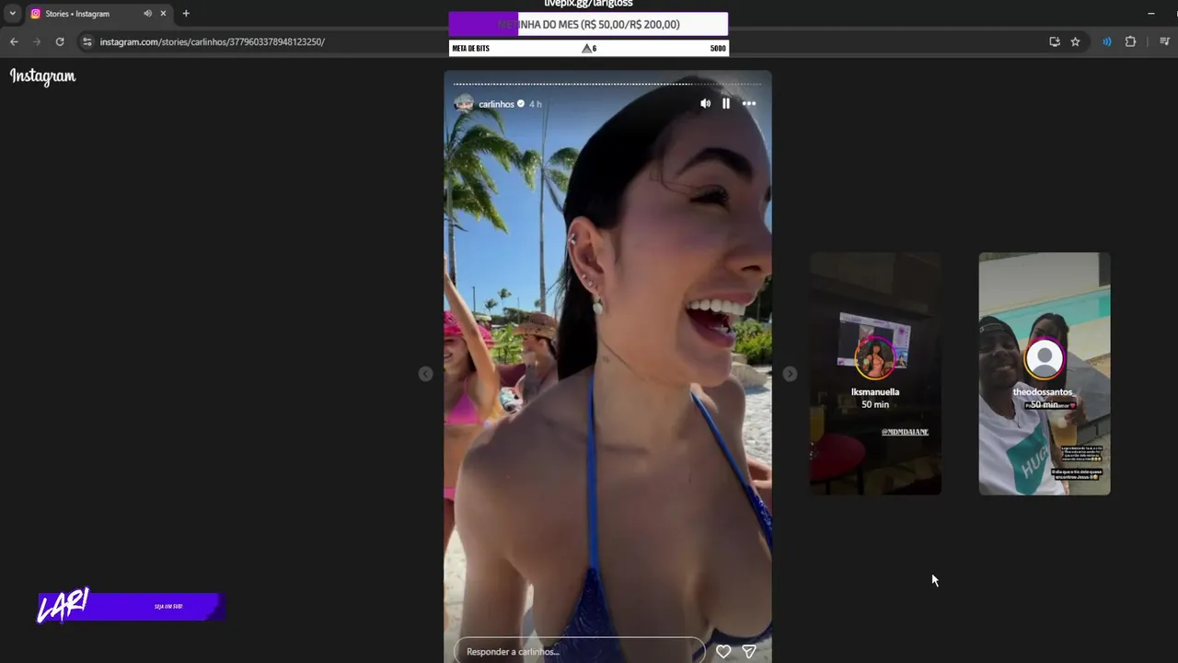
Task: Click the @MDMDAIANE mention in lksmanuella story
Action: click(905, 432)
